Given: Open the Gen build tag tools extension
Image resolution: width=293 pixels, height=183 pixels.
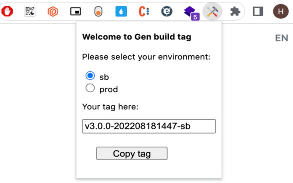Looking at the screenshot, I should click(x=212, y=11).
